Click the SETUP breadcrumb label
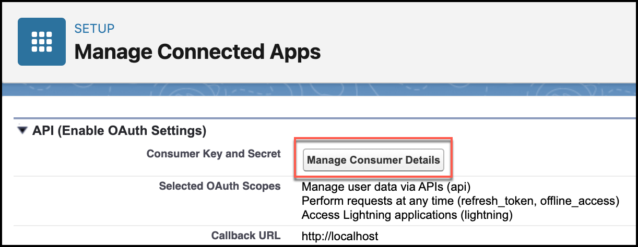 (94, 28)
